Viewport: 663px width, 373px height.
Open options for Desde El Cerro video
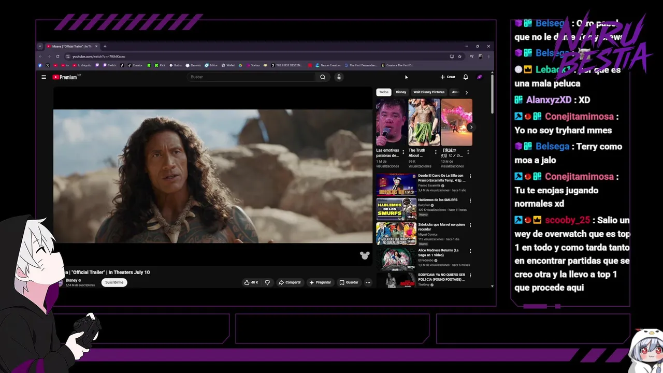470,176
